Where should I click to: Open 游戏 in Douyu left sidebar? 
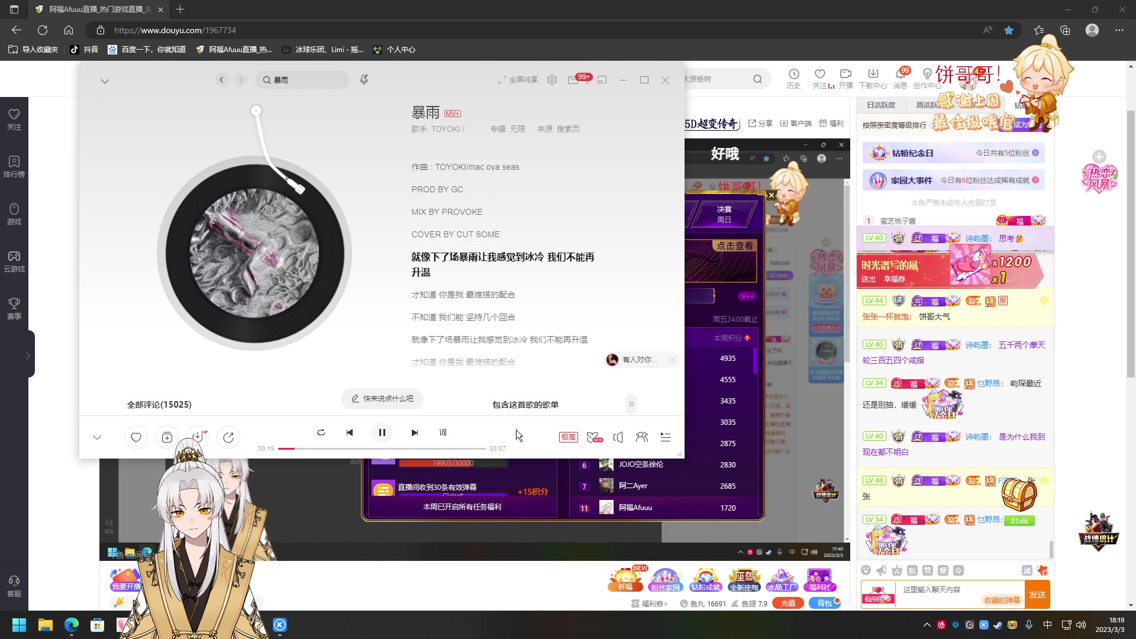tap(14, 214)
